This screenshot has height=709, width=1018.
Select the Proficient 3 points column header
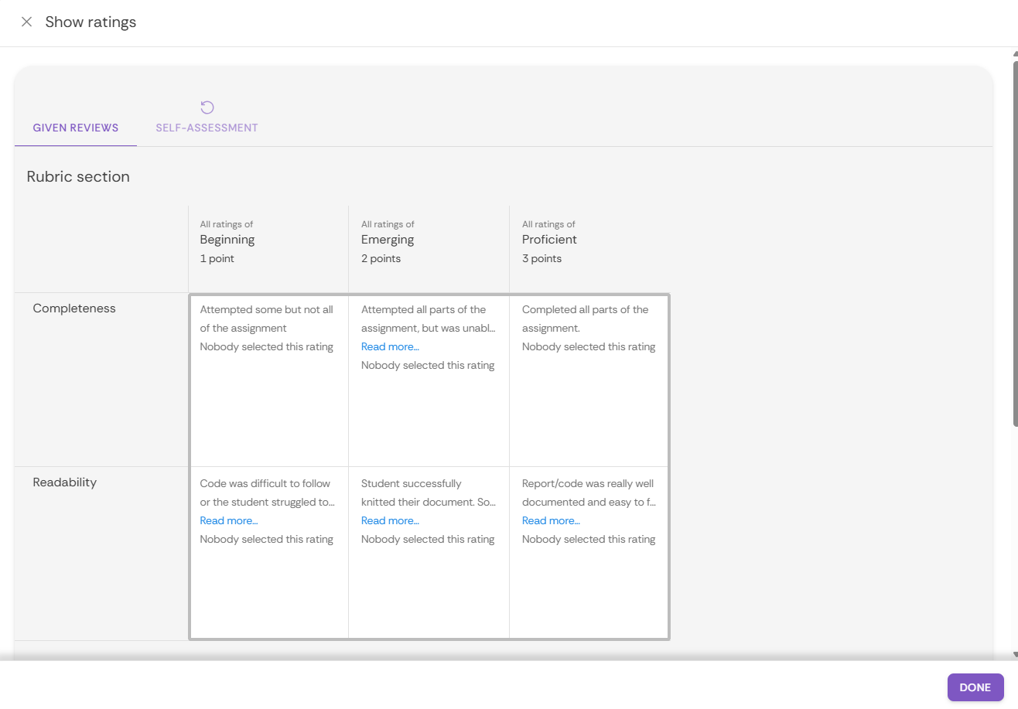[549, 240]
